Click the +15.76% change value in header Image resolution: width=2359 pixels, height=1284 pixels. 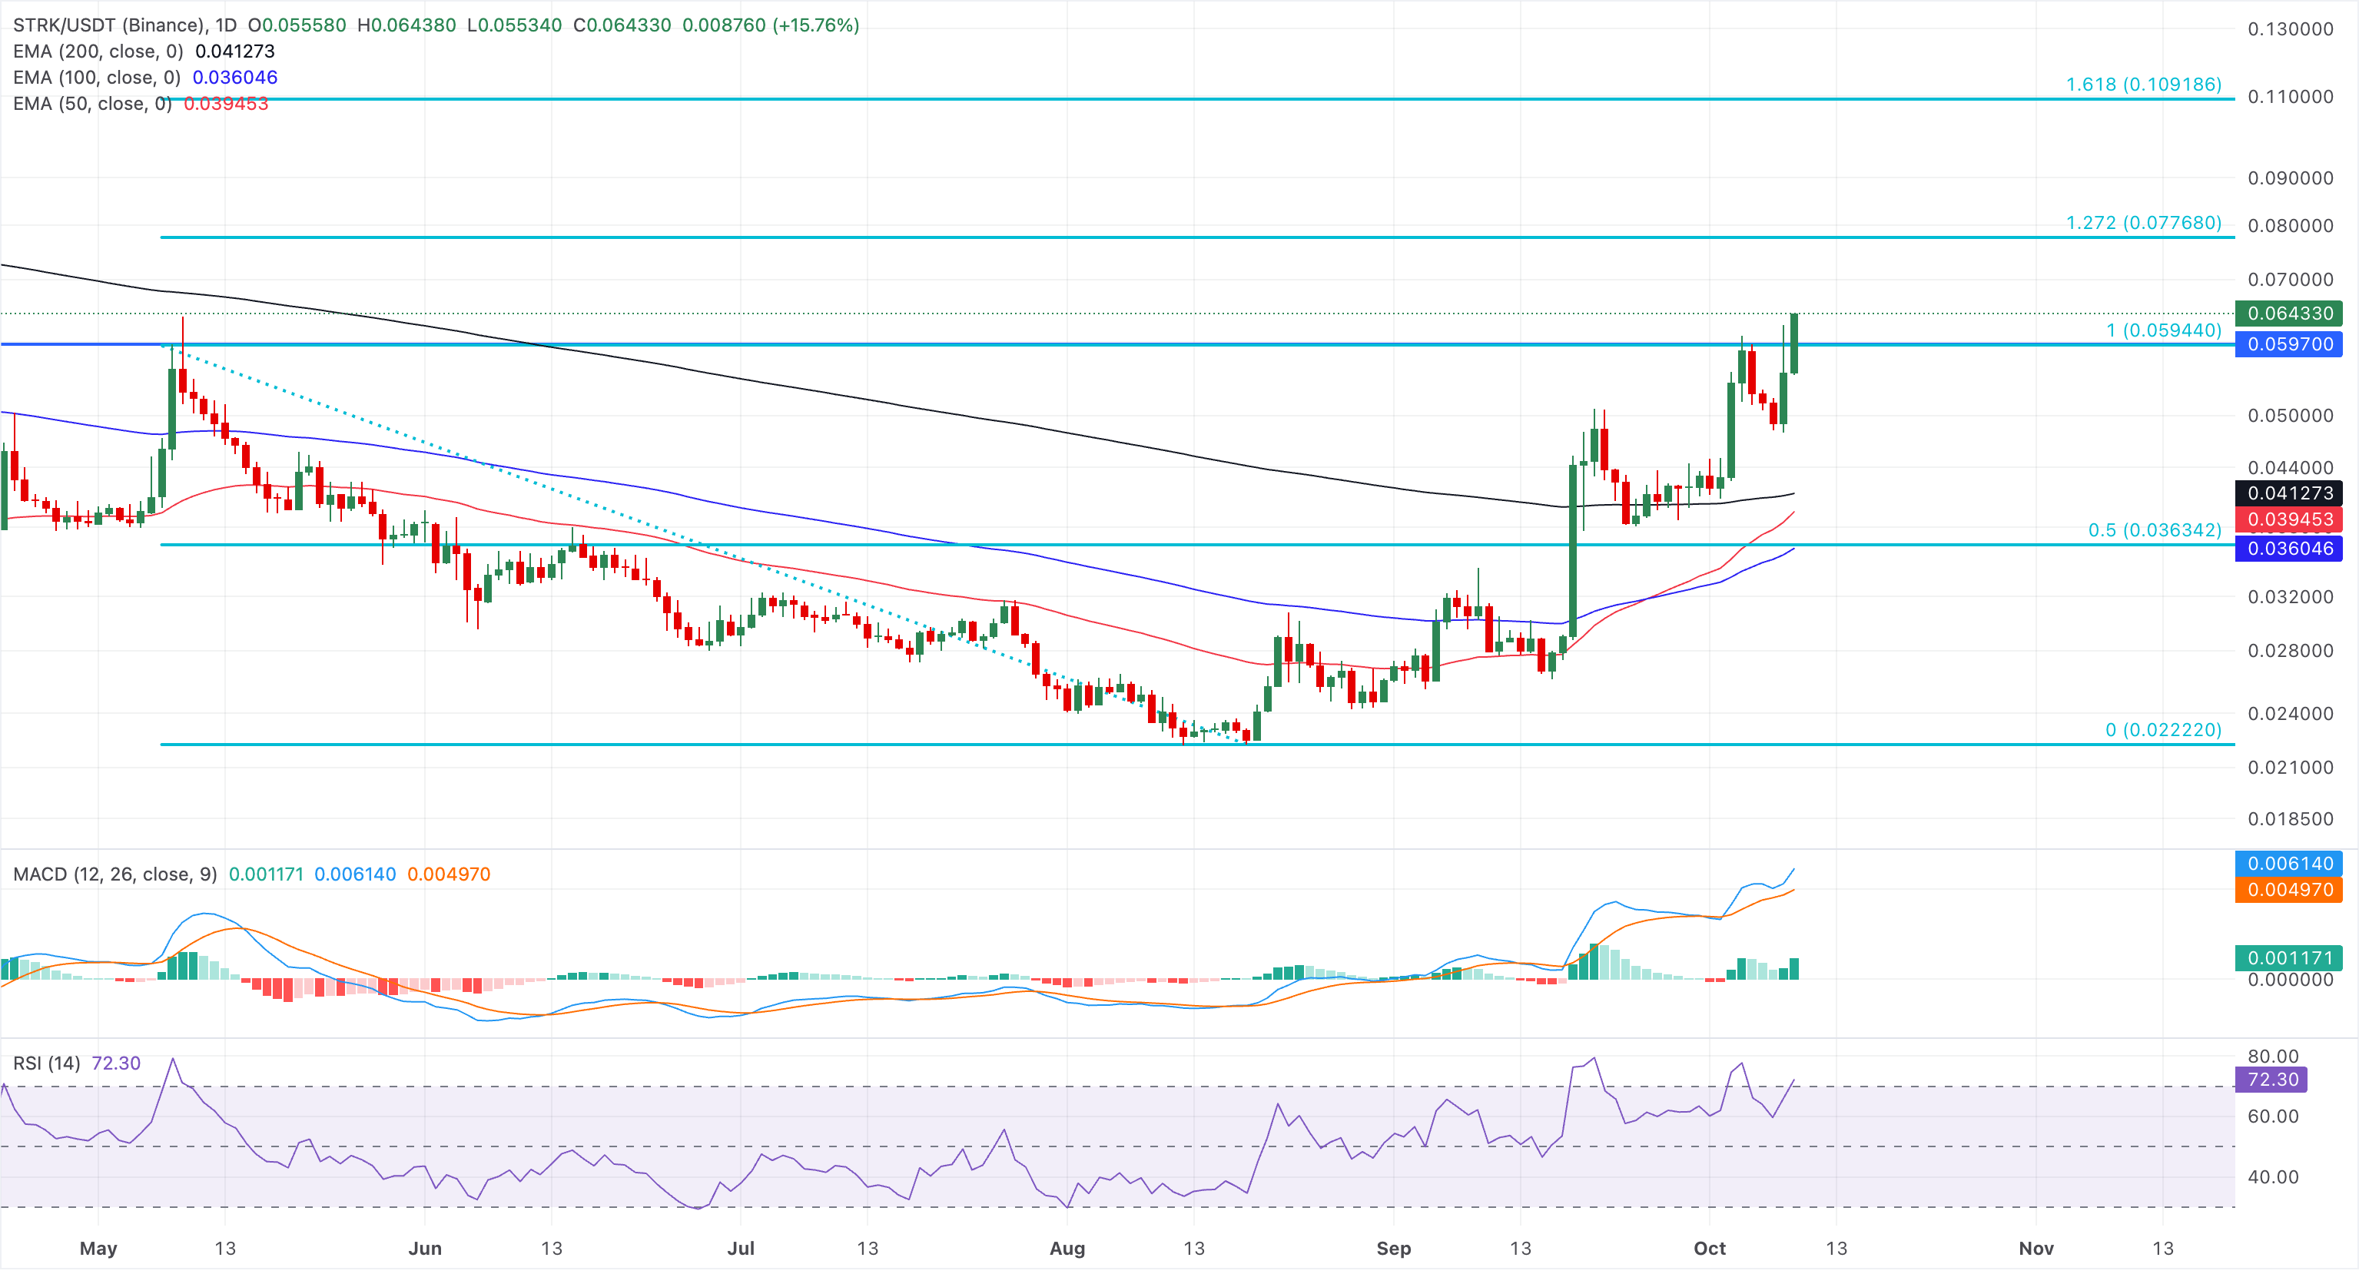click(x=816, y=25)
